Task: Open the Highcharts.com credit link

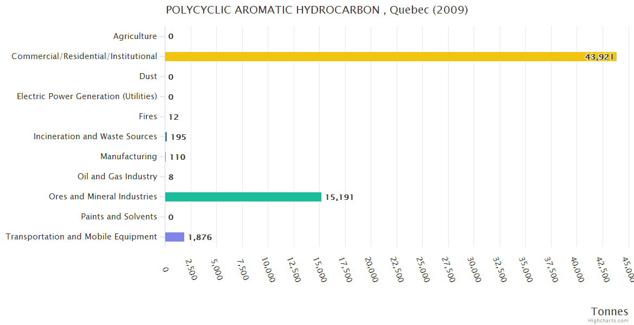Action: pyautogui.click(x=609, y=321)
